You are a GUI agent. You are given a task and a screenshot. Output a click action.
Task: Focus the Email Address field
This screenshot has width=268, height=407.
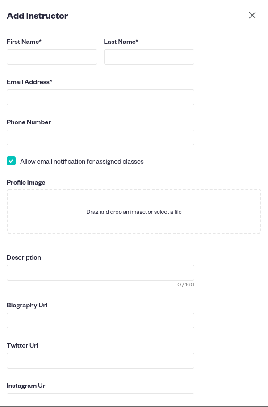click(x=100, y=97)
